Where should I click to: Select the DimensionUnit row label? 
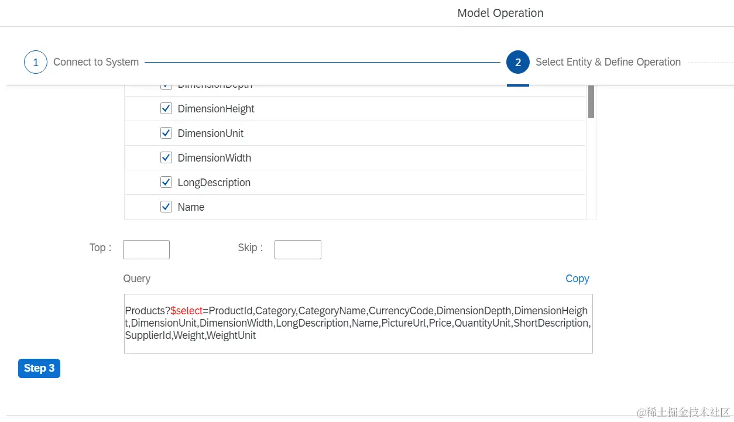tap(211, 133)
